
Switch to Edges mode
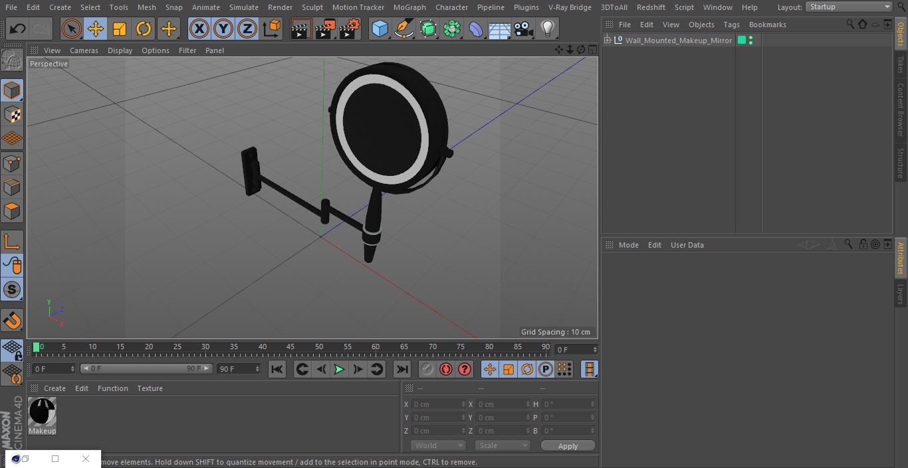click(12, 187)
